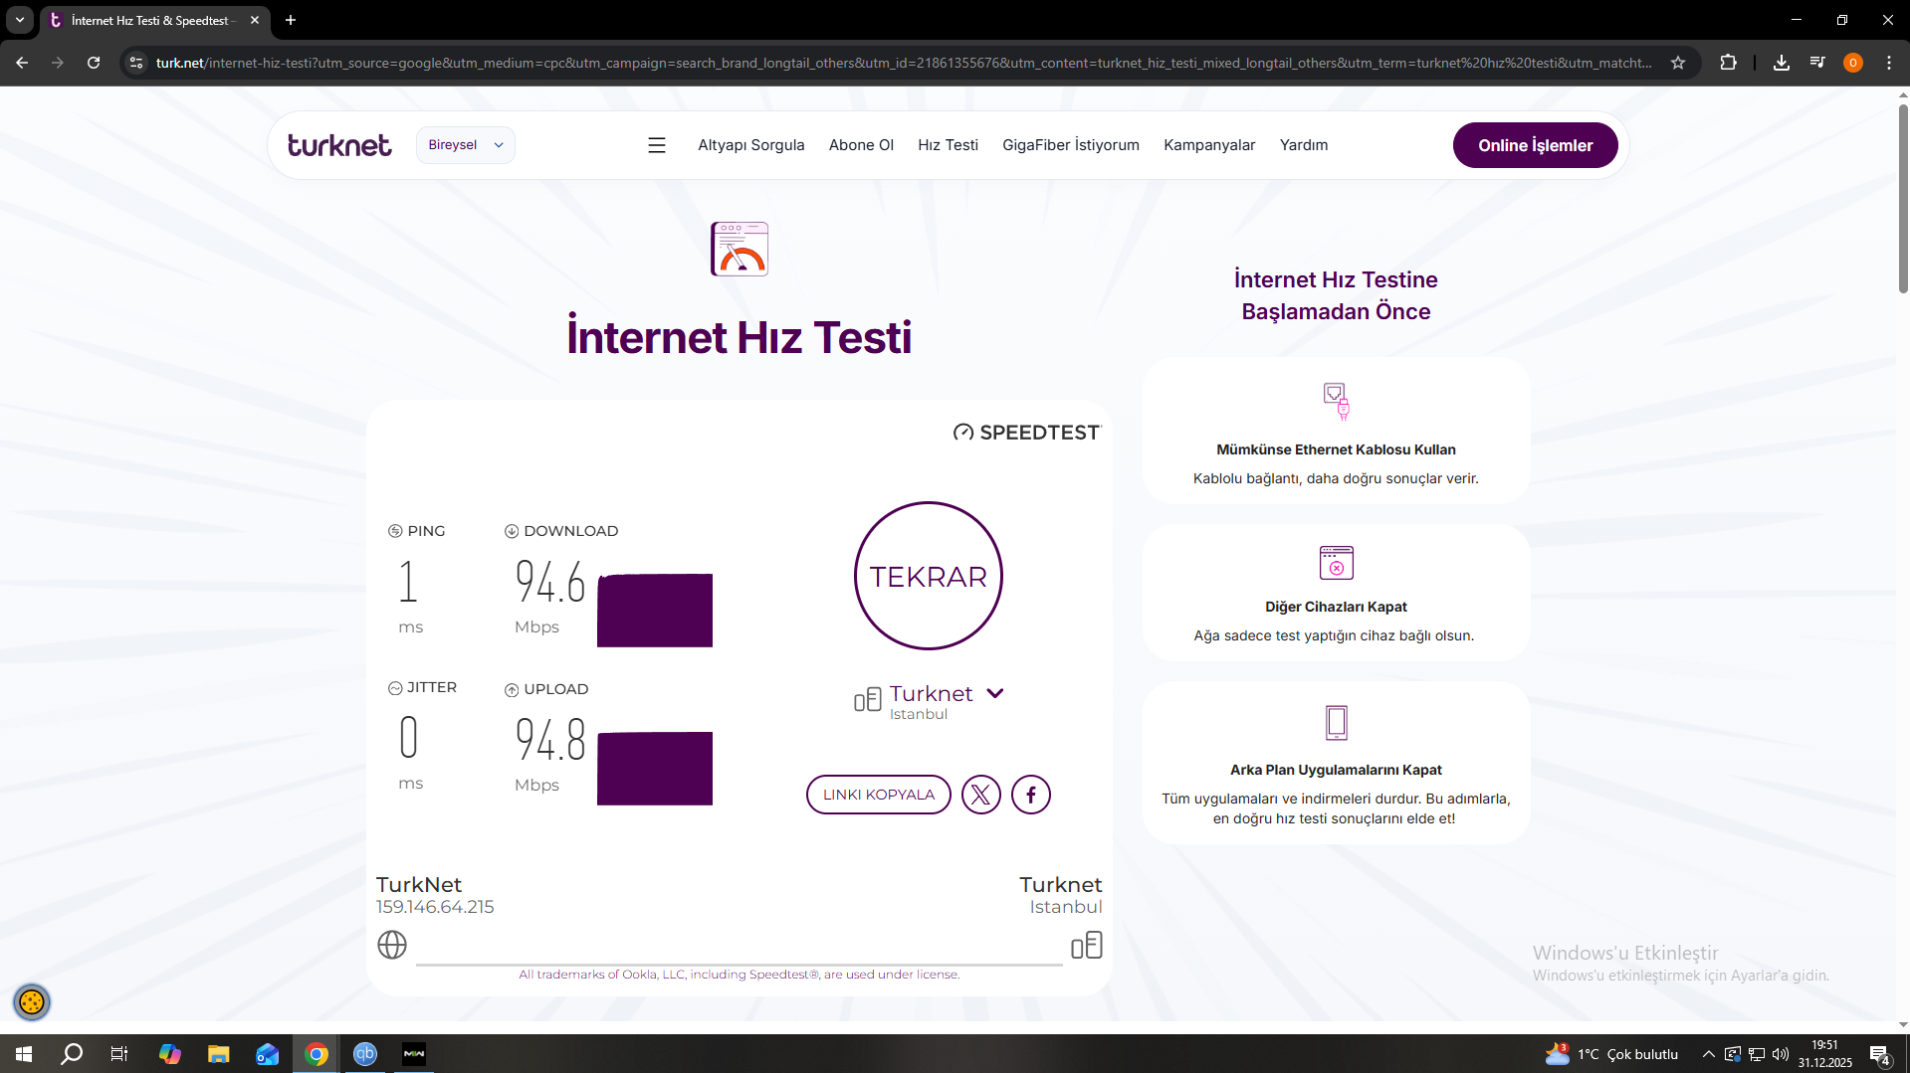Open the tab search dropdown arrow

point(20,20)
